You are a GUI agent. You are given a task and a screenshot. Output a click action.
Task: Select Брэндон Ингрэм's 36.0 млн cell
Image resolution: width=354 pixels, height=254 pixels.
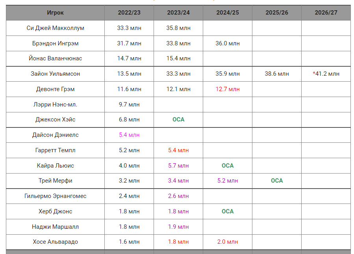(228, 43)
